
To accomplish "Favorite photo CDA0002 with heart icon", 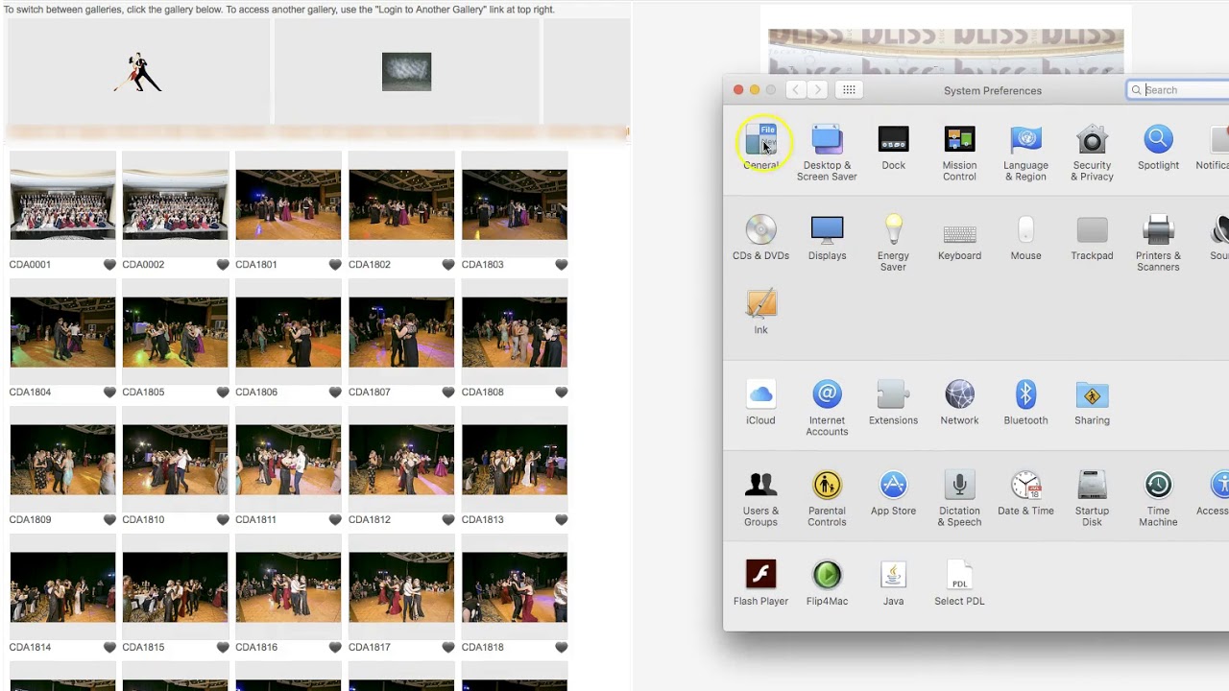I will pos(223,265).
